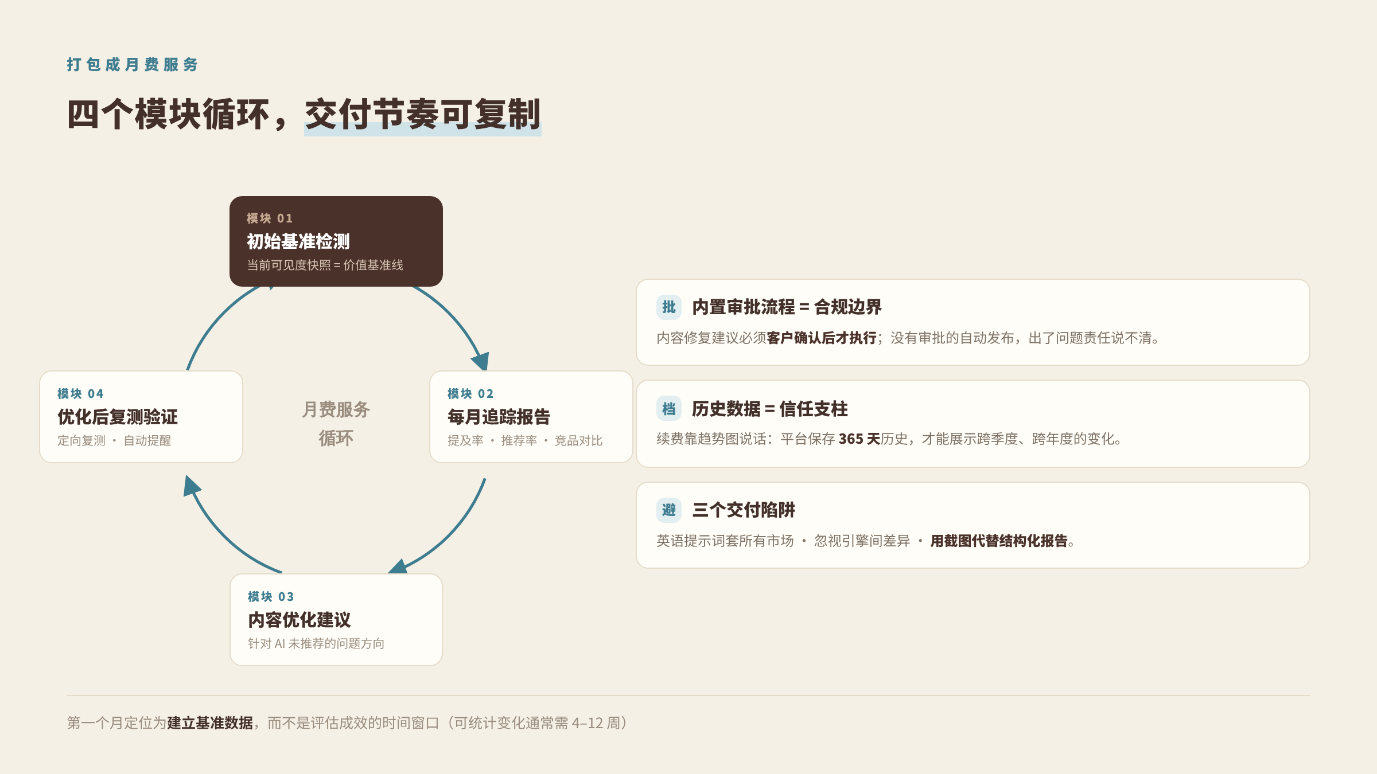Viewport: 1377px width, 774px height.
Task: Click the footer bold text 建立基准数据
Action: point(210,723)
